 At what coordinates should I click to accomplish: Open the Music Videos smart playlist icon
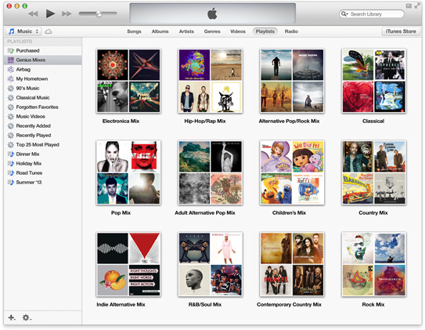(11, 117)
